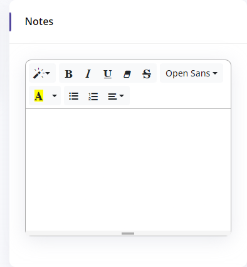Apply the yellow highlight color A button
The width and height of the screenshot is (247, 267).
(x=39, y=96)
